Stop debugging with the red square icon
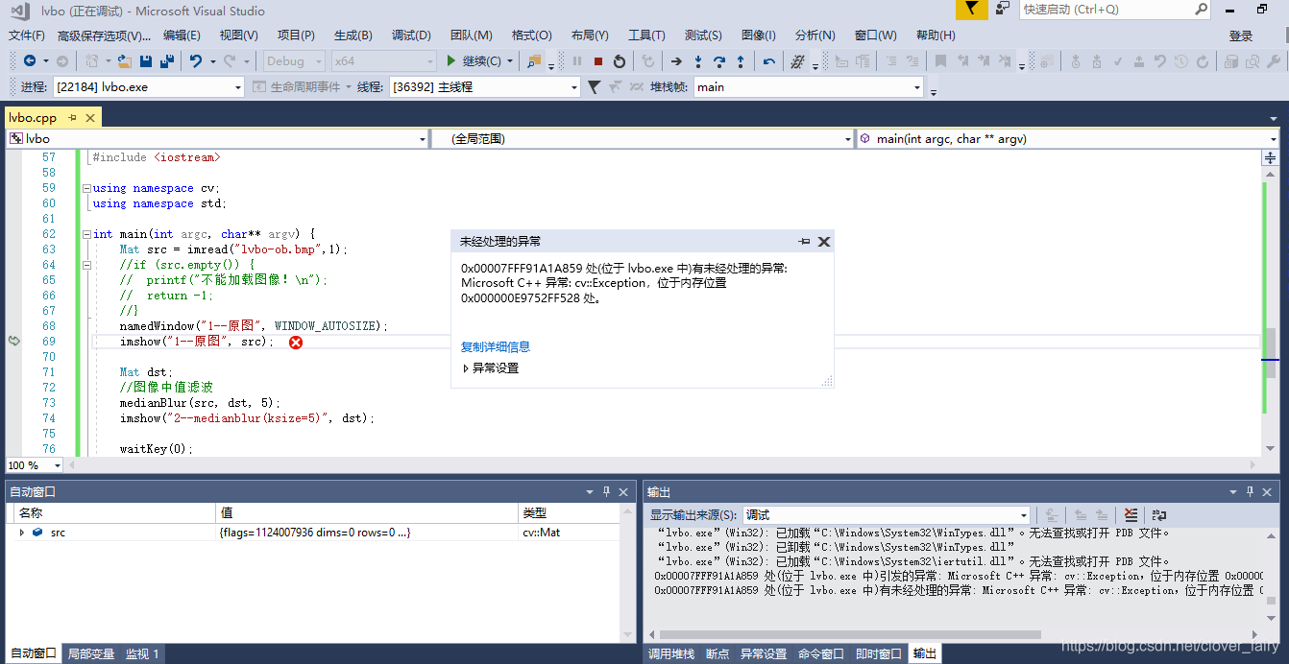1289x664 pixels. [599, 61]
